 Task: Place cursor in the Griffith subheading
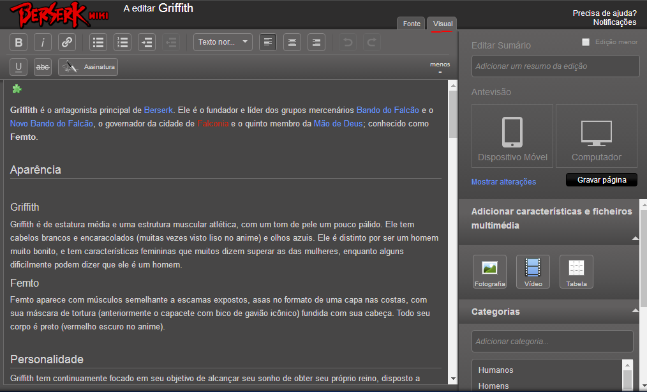tap(25, 207)
